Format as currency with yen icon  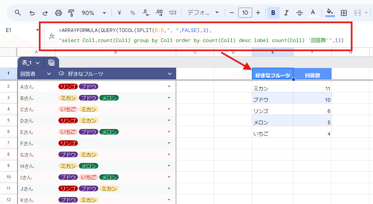coord(119,13)
